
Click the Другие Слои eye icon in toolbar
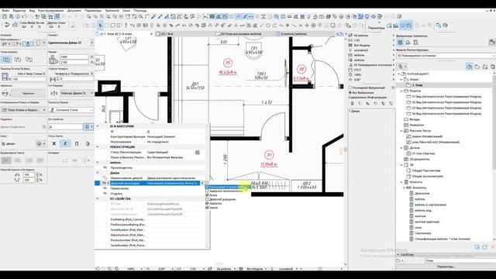51,26
